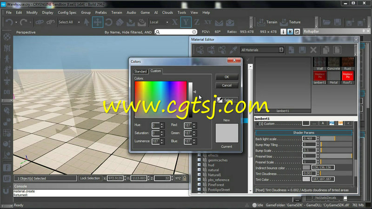Click the Lock Selection button
Screen dimensions: 372x209
pos(90,178)
